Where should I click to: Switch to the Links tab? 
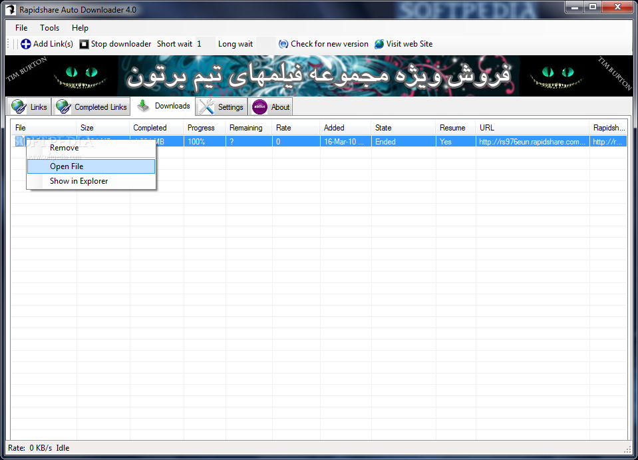pos(29,107)
